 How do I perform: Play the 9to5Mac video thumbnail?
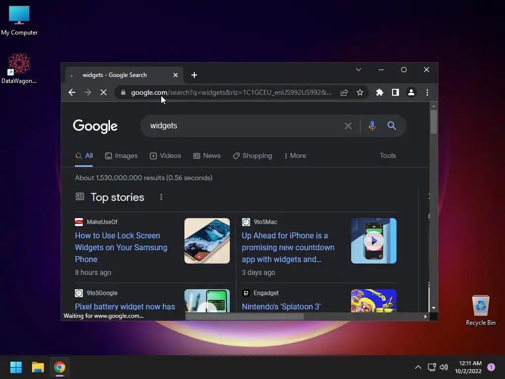point(374,241)
